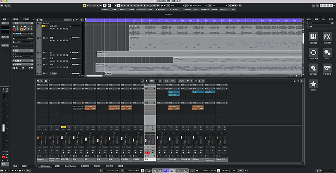Click the ValhallaPlate insert slot
336x173 pixels.
tap(210, 92)
